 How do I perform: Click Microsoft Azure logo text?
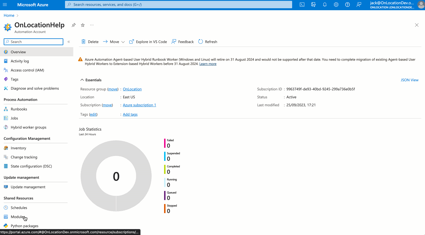tap(33, 5)
